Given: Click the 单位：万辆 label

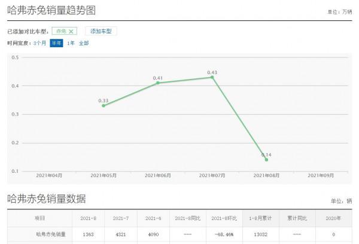Looking at the screenshot, I should (339, 12).
